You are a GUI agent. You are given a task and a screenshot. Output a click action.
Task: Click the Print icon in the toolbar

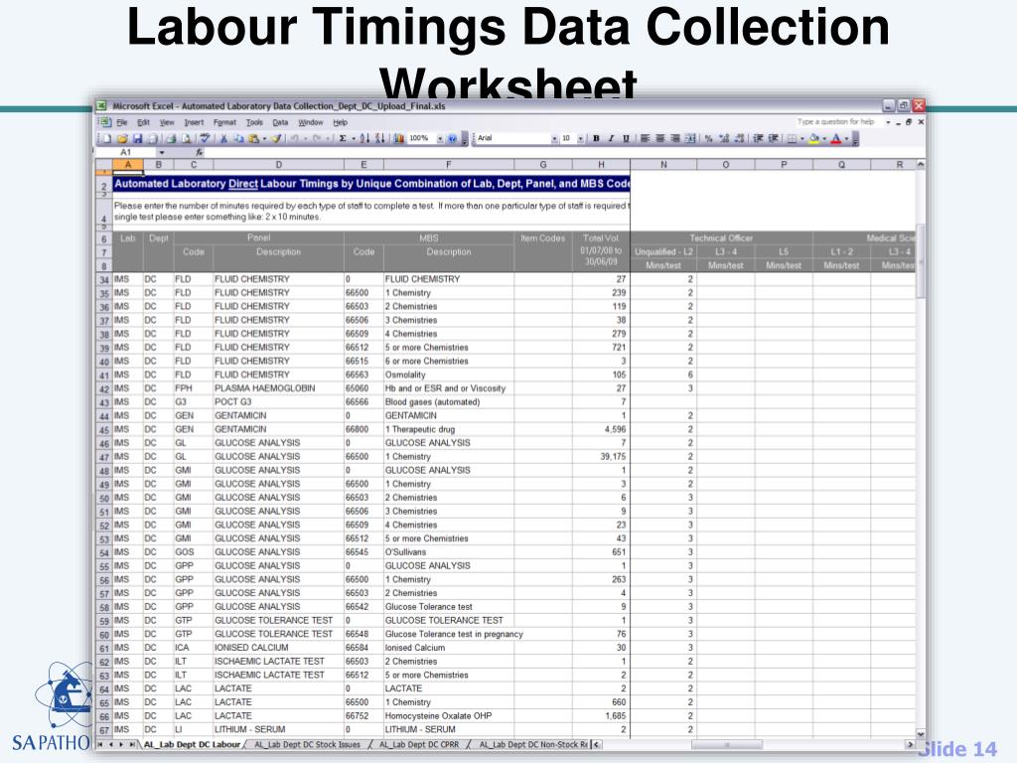171,139
